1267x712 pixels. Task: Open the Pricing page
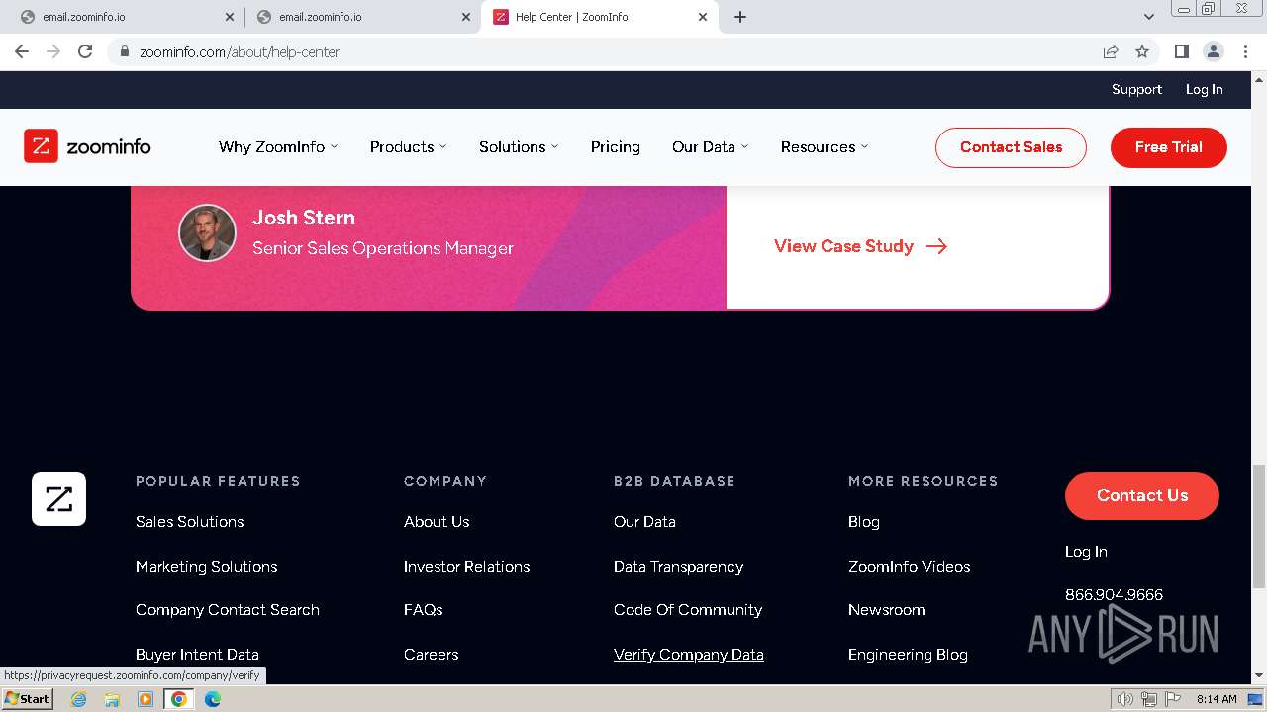pos(616,146)
